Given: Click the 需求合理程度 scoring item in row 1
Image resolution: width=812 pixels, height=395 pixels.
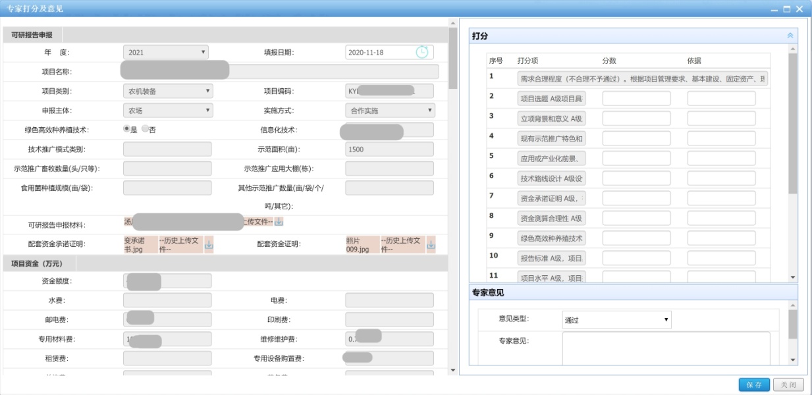Looking at the screenshot, I should click(643, 79).
